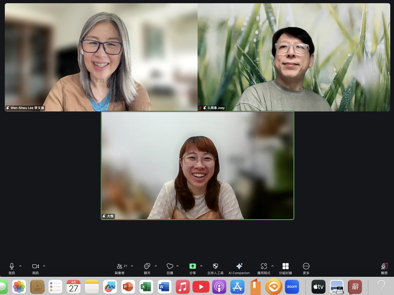Viewport: 394px width, 295px height.
Task: Expand chat options chevron
Action: click(156, 266)
